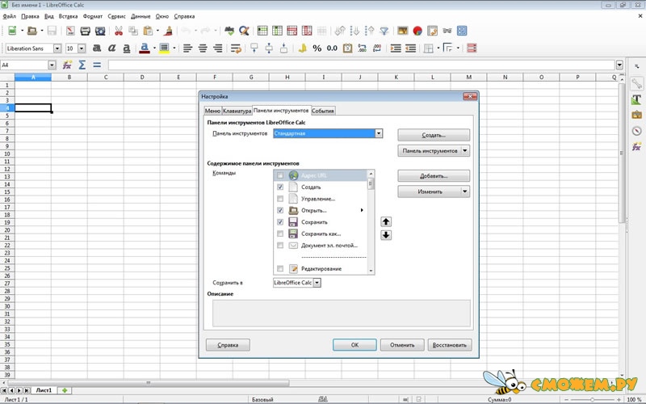Open the sidebar Navigator compass icon
The width and height of the screenshot is (646, 404).
[x=636, y=131]
